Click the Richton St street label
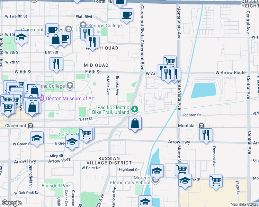Image resolution: width=259 pixels, height=207 pixels. [x=192, y=115]
